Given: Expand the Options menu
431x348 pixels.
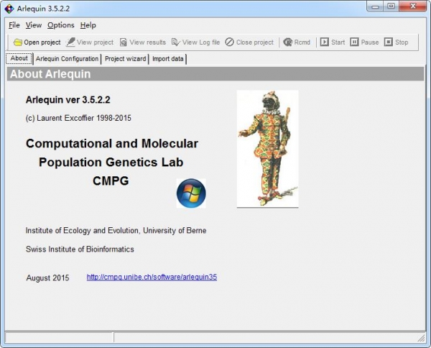Looking at the screenshot, I should tap(60, 25).
